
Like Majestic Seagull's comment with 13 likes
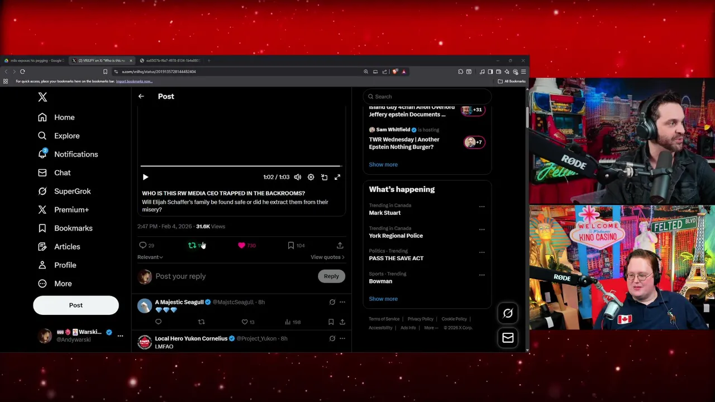[x=247, y=322]
